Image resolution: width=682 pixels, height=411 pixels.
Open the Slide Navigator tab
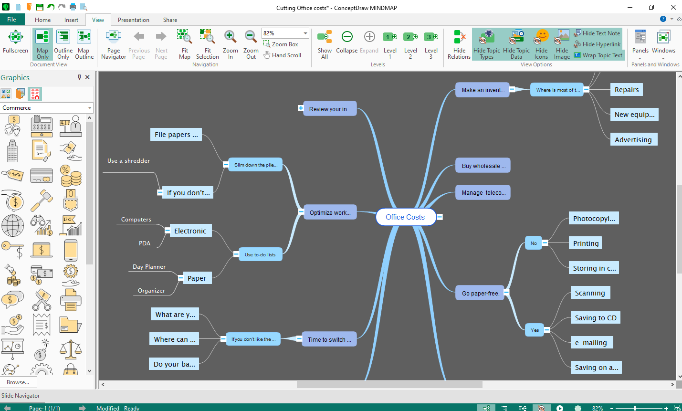click(x=21, y=395)
